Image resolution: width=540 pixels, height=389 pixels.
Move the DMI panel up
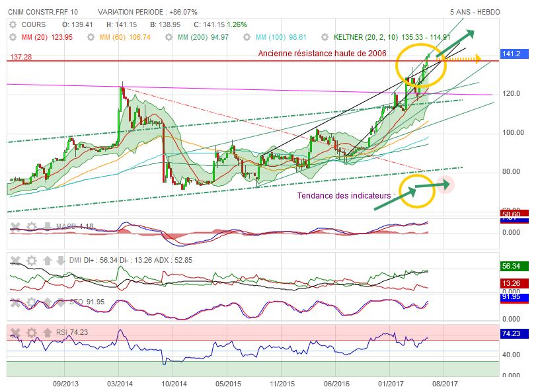tap(48, 261)
